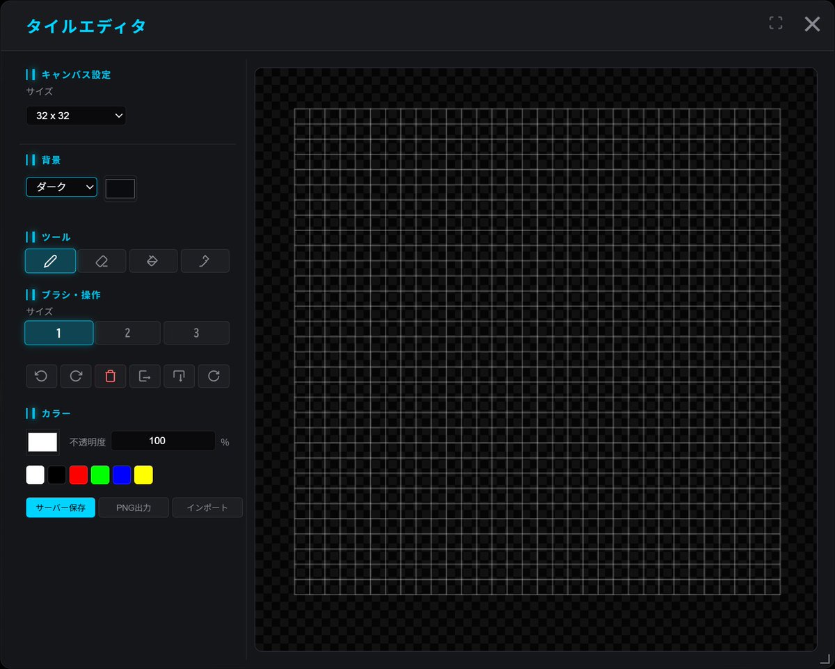Click the サーバー保存 button
Viewport: 835px width, 669px height.
(61, 507)
